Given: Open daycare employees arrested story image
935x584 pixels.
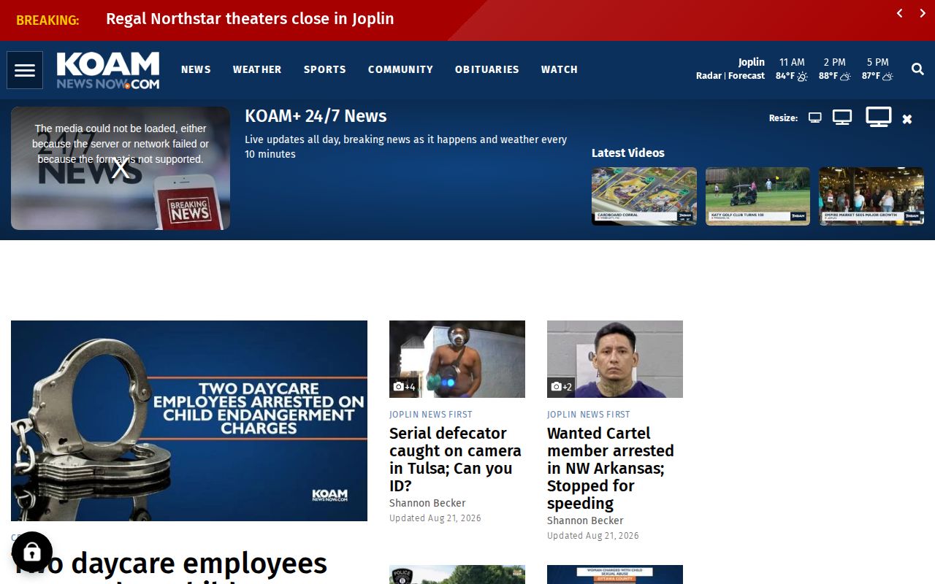Looking at the screenshot, I should click(x=189, y=420).
